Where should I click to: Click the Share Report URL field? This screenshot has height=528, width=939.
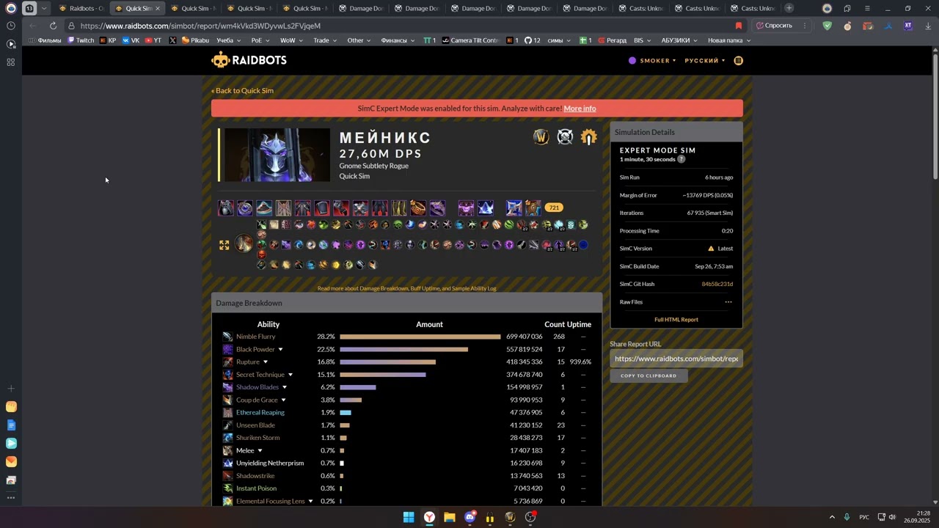pyautogui.click(x=676, y=359)
